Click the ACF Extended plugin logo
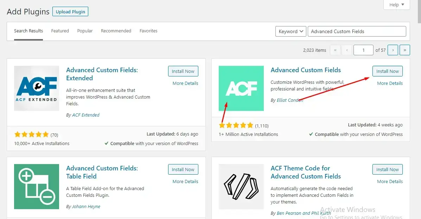This screenshot has width=421, height=219. point(37,88)
